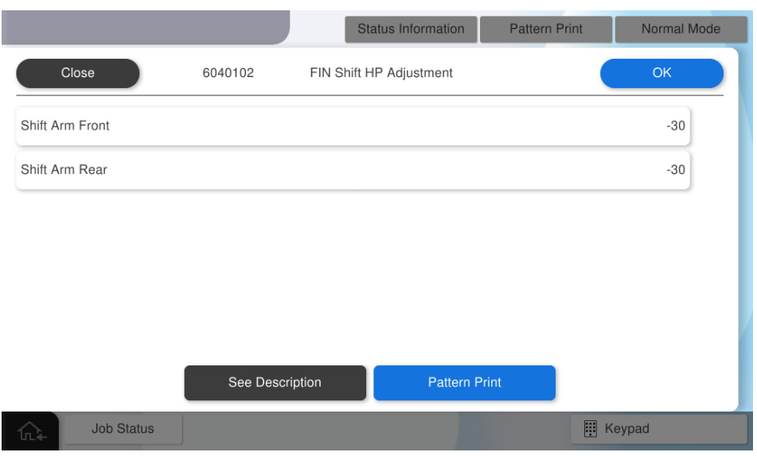Screen dimensions: 757x456
Task: Click the keypad grid icon
Action: click(591, 429)
